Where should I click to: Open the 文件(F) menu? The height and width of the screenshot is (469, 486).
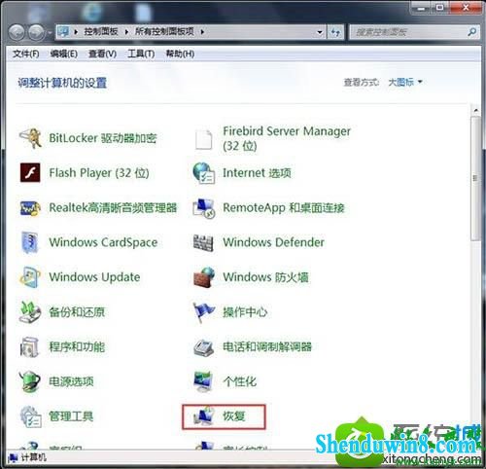(26, 54)
